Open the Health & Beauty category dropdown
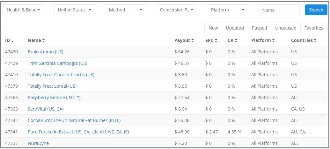 [x=23, y=10]
